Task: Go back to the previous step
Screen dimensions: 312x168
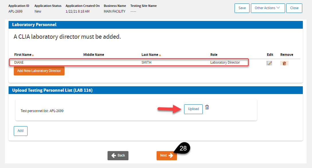Action: 118,155
